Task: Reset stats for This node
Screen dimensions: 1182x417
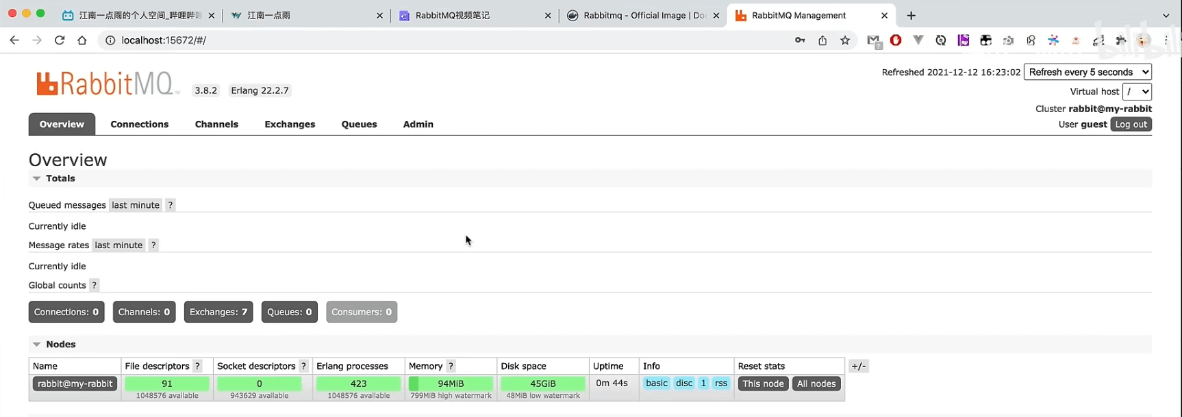Action: point(763,384)
